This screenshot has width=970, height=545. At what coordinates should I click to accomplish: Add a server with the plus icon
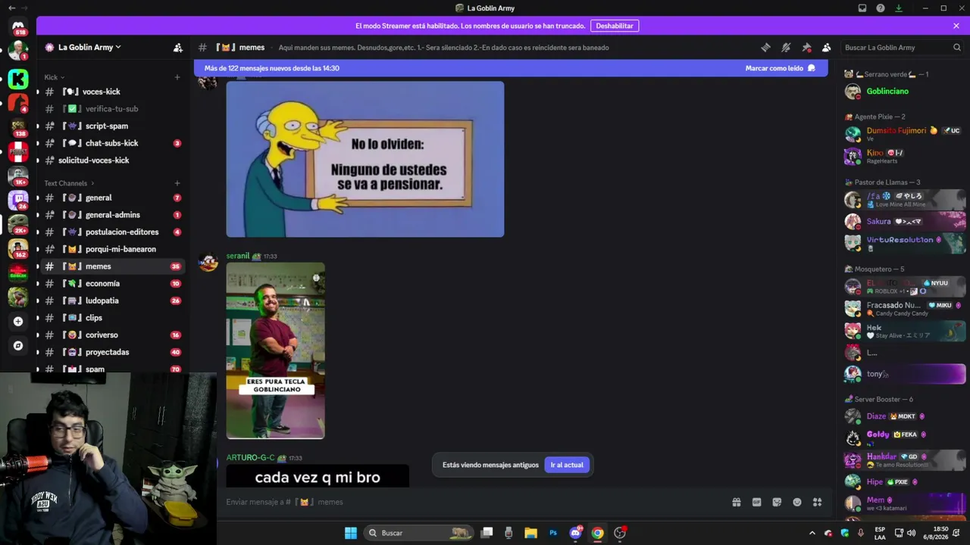click(x=18, y=321)
